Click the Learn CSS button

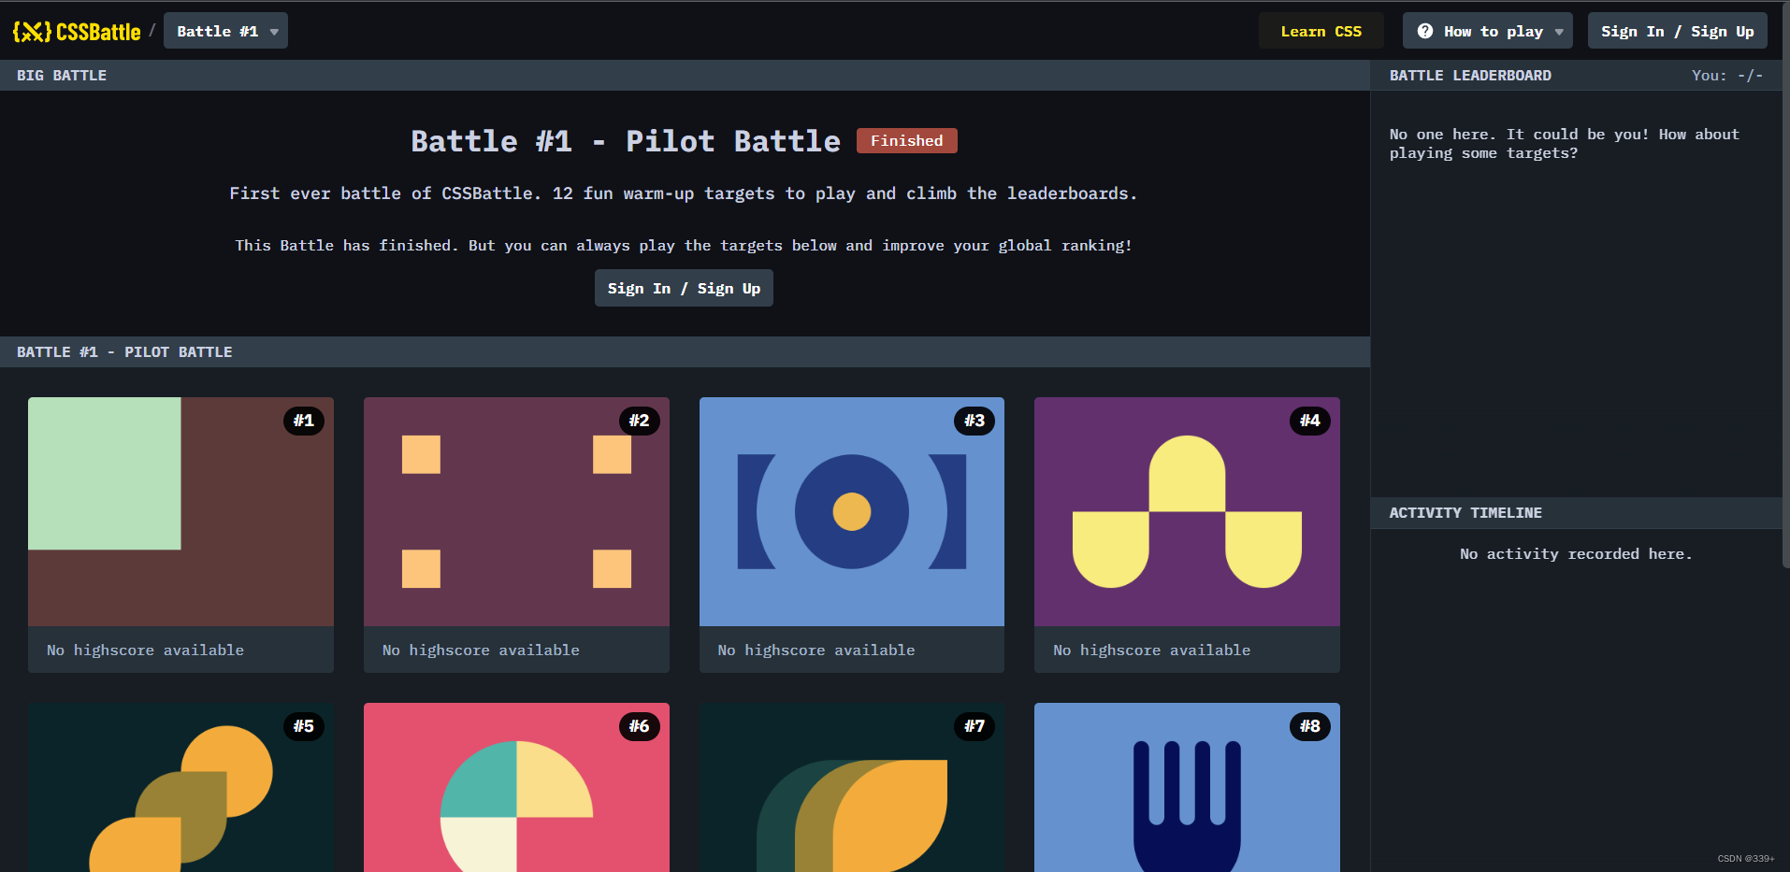coord(1321,31)
